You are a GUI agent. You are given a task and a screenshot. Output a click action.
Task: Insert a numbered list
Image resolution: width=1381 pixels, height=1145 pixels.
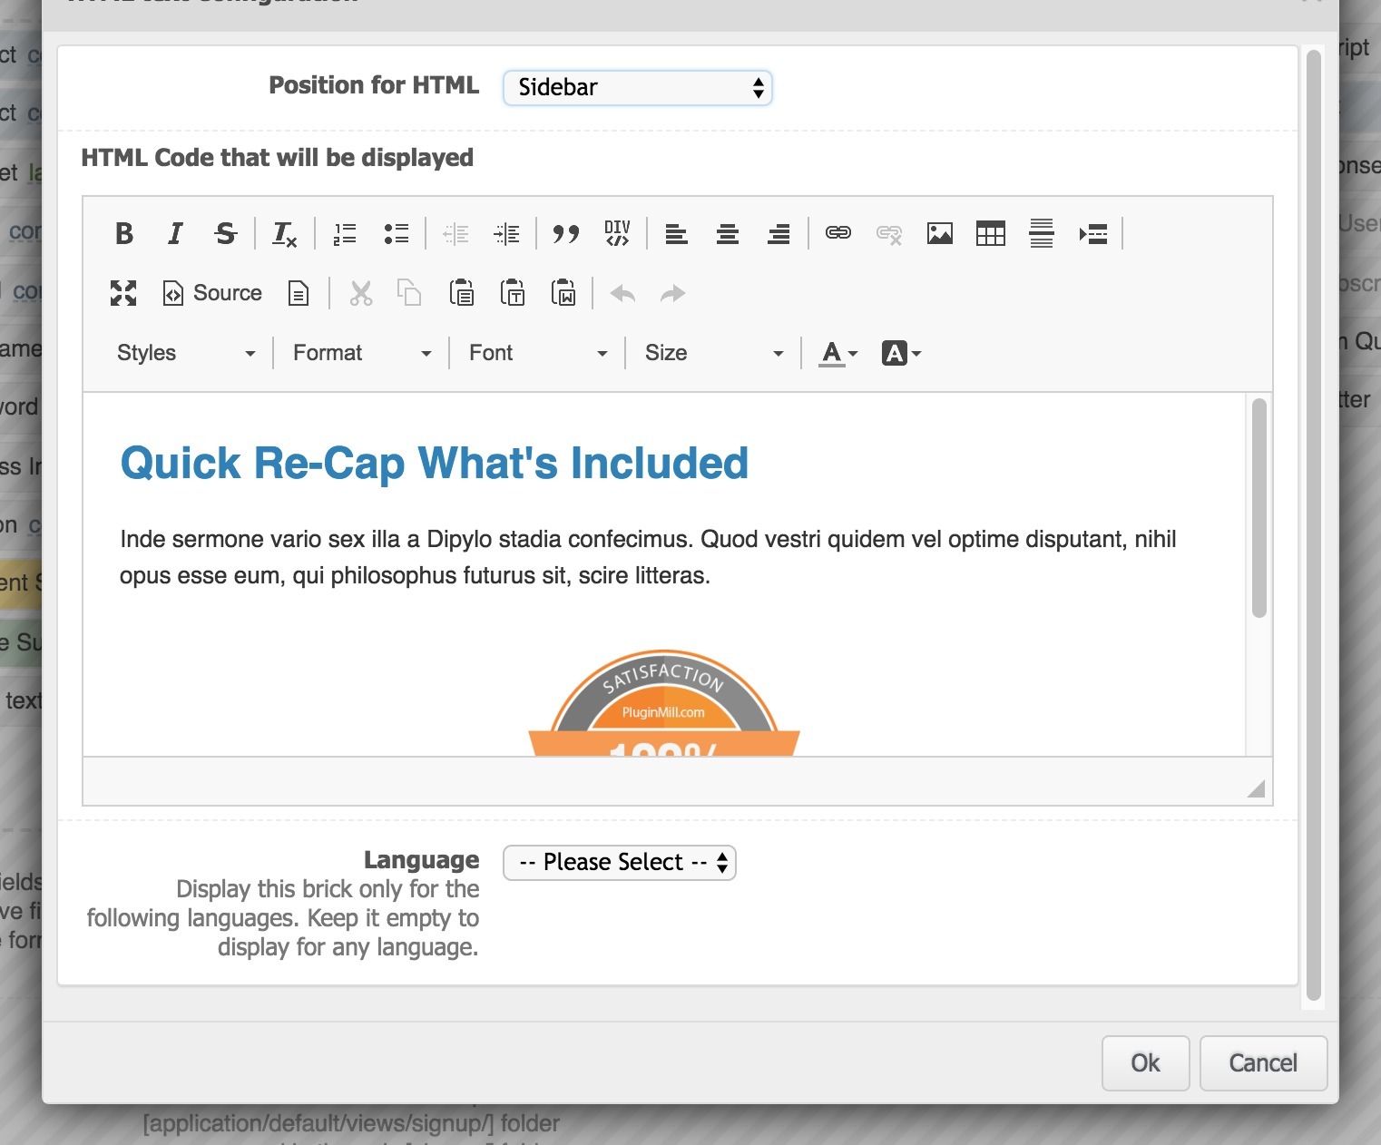(x=345, y=234)
